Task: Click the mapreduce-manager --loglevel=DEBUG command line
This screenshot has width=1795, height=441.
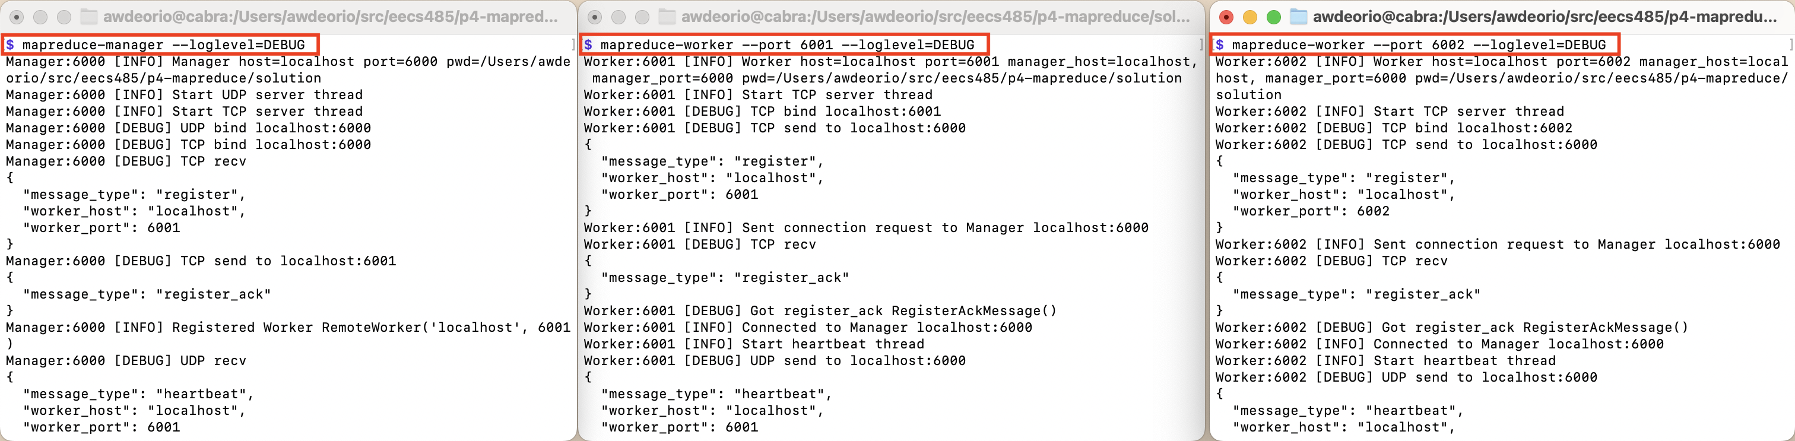Action: (163, 45)
